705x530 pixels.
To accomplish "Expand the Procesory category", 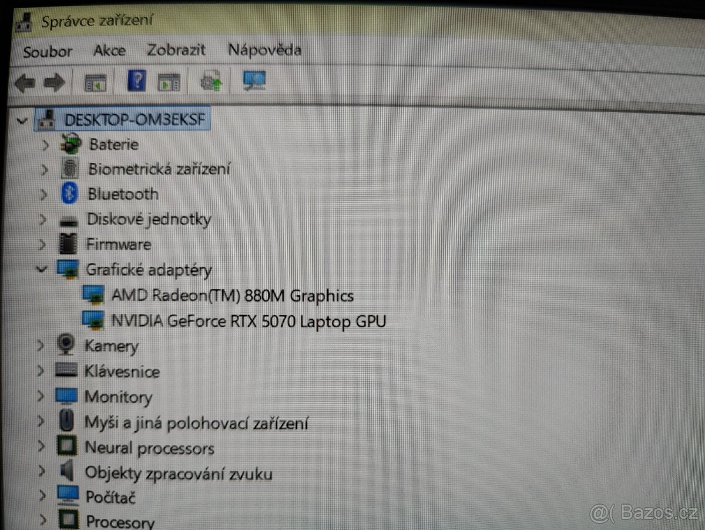I will [x=43, y=520].
